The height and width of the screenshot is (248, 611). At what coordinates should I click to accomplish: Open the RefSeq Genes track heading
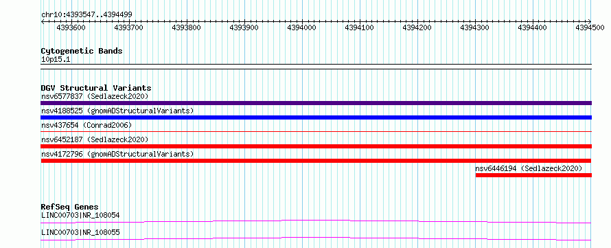coord(70,207)
